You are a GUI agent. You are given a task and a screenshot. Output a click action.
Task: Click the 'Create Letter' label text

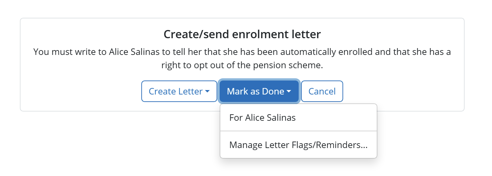point(176,91)
